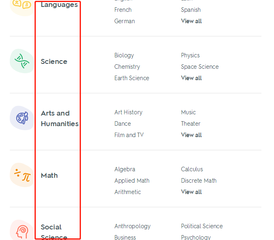View all Math subjects

pyautogui.click(x=191, y=192)
